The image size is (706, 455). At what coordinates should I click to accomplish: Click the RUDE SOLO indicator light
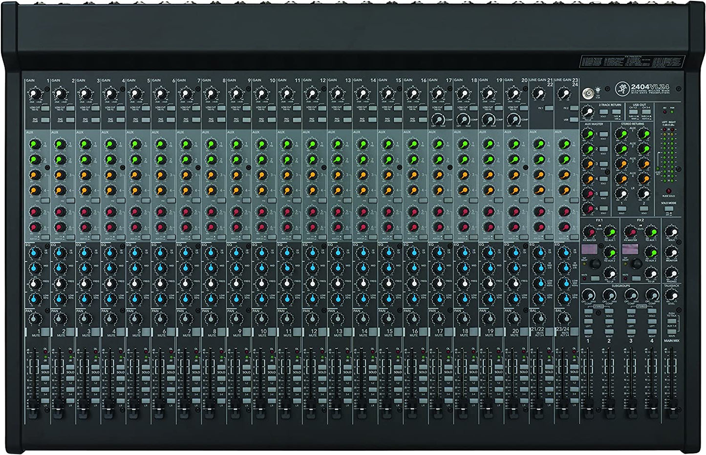click(x=668, y=191)
